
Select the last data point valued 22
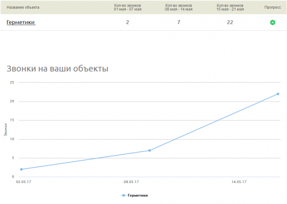pos(278,94)
